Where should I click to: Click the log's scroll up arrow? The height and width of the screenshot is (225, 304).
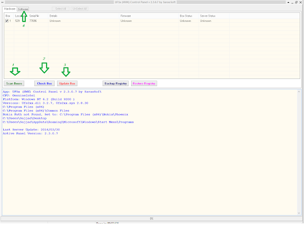299,91
